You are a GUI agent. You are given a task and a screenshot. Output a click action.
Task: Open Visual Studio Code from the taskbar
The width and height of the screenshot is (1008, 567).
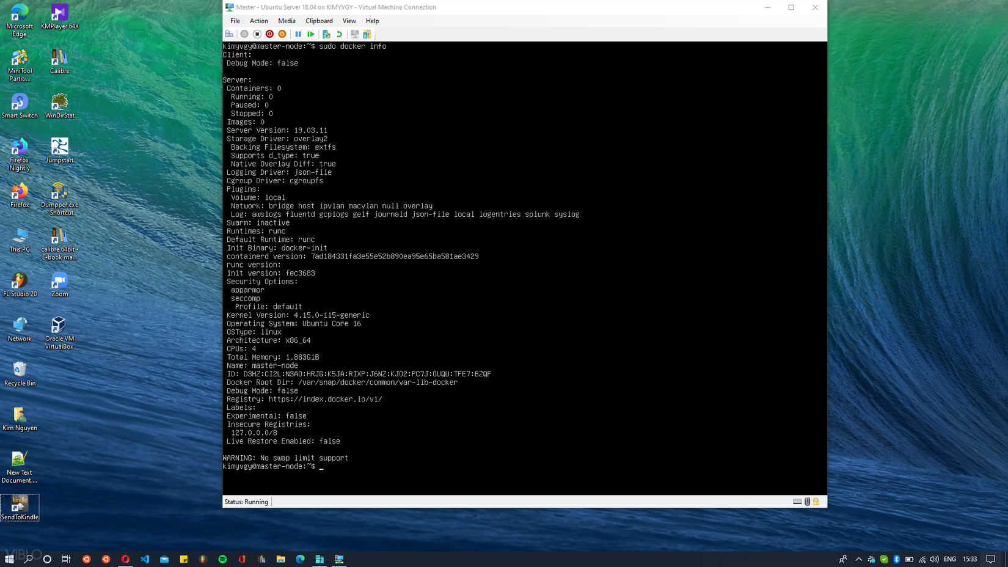145,559
